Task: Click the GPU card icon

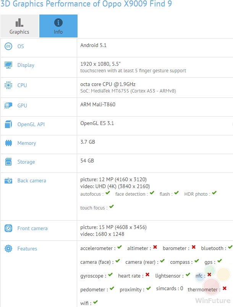Action: pyautogui.click(x=8, y=106)
